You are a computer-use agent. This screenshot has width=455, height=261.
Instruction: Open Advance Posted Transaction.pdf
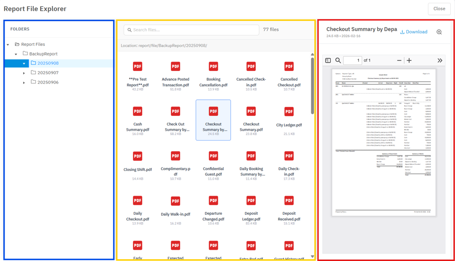coord(175,76)
